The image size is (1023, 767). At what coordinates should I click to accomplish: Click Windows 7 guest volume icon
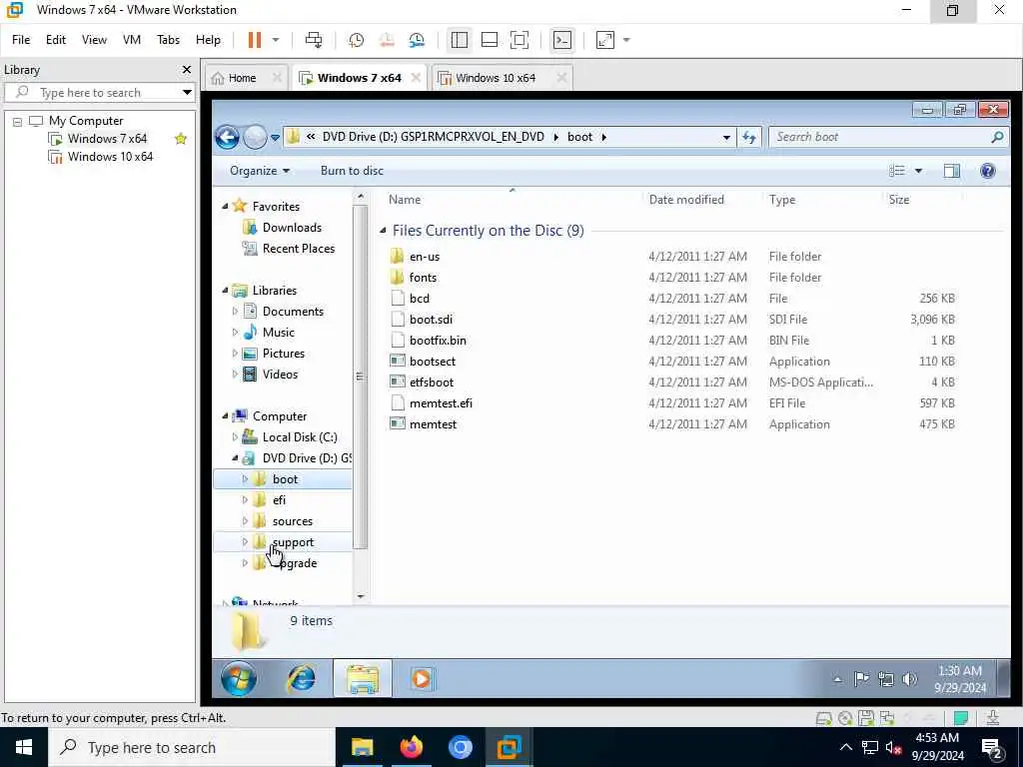(x=909, y=679)
